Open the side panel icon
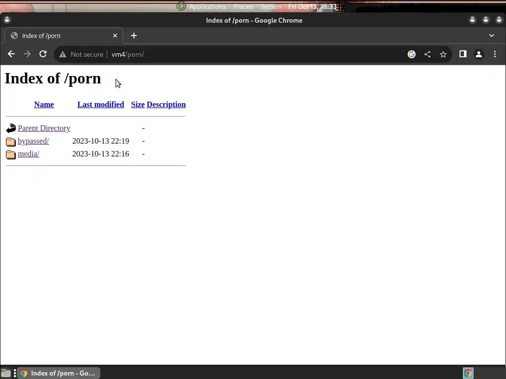Screen dimensions: 506x379 463,54
